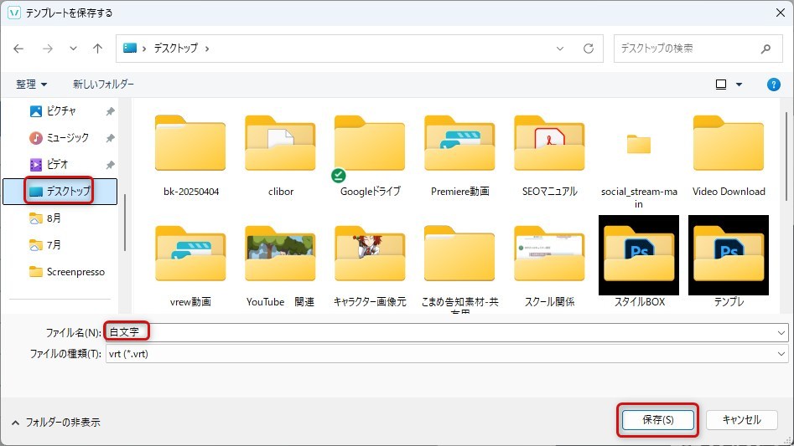Click the pin icon beside ピクチャ
This screenshot has height=446, width=794.
click(110, 111)
